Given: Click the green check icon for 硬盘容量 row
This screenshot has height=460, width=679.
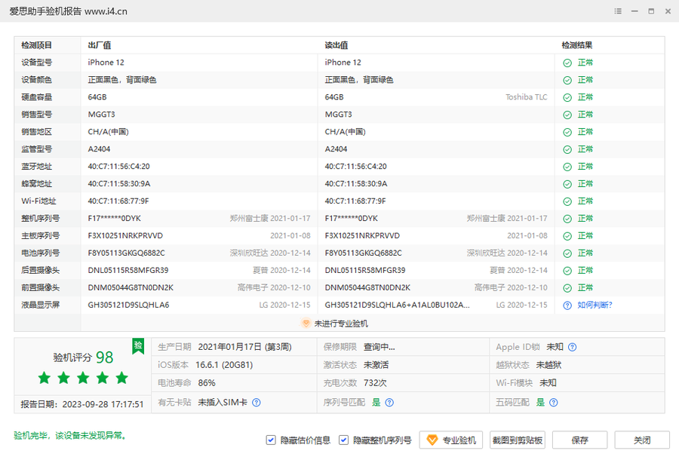Looking at the screenshot, I should 567,97.
